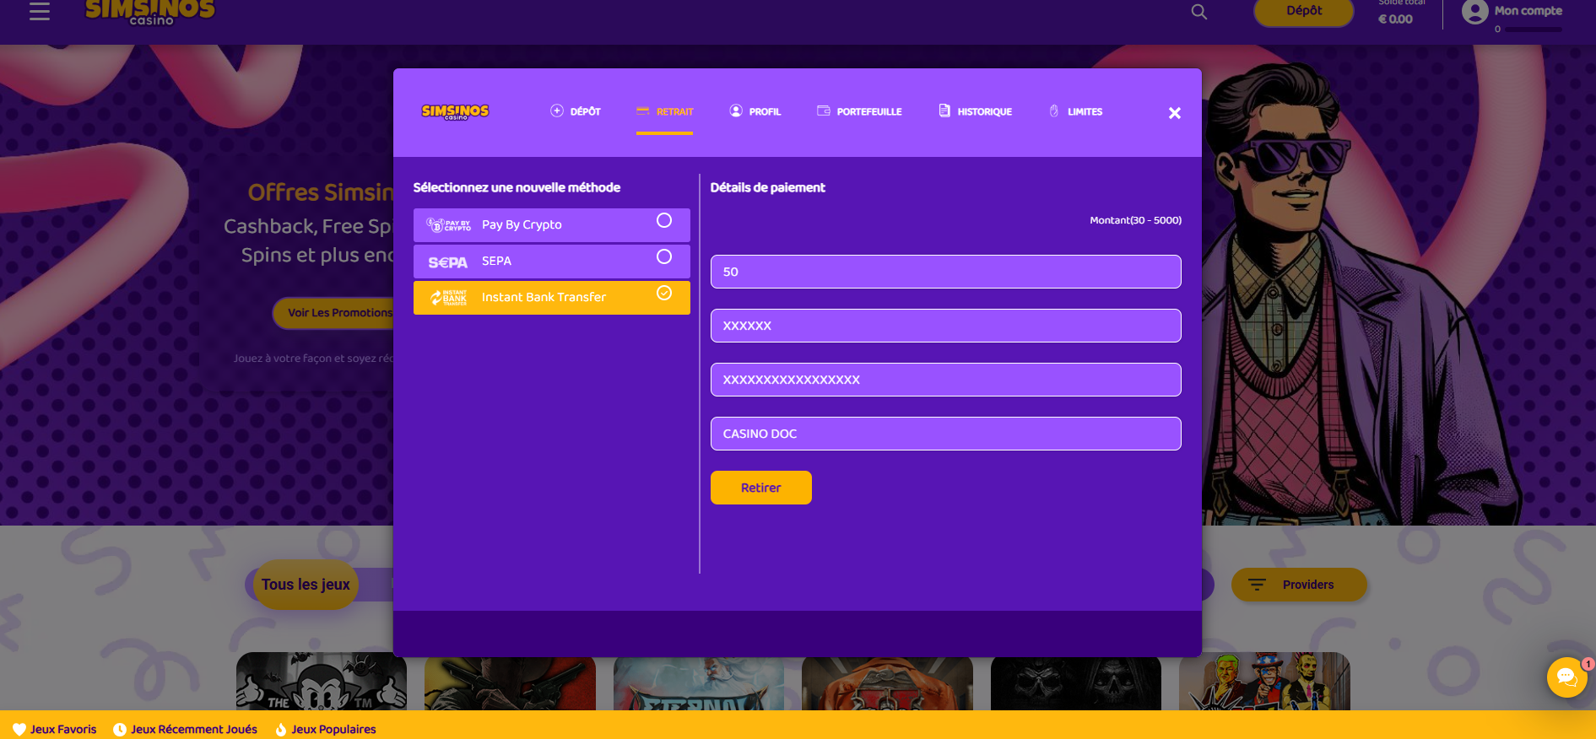The image size is (1596, 739).
Task: Open the Limites tab
Action: [x=1076, y=111]
